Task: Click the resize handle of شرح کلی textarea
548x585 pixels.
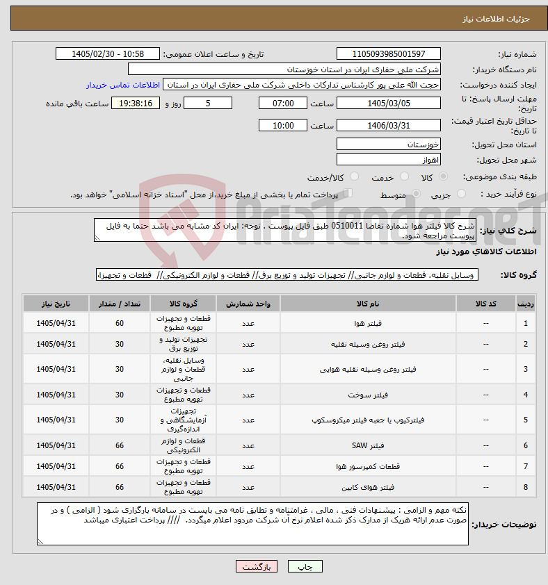Action: click(x=97, y=238)
